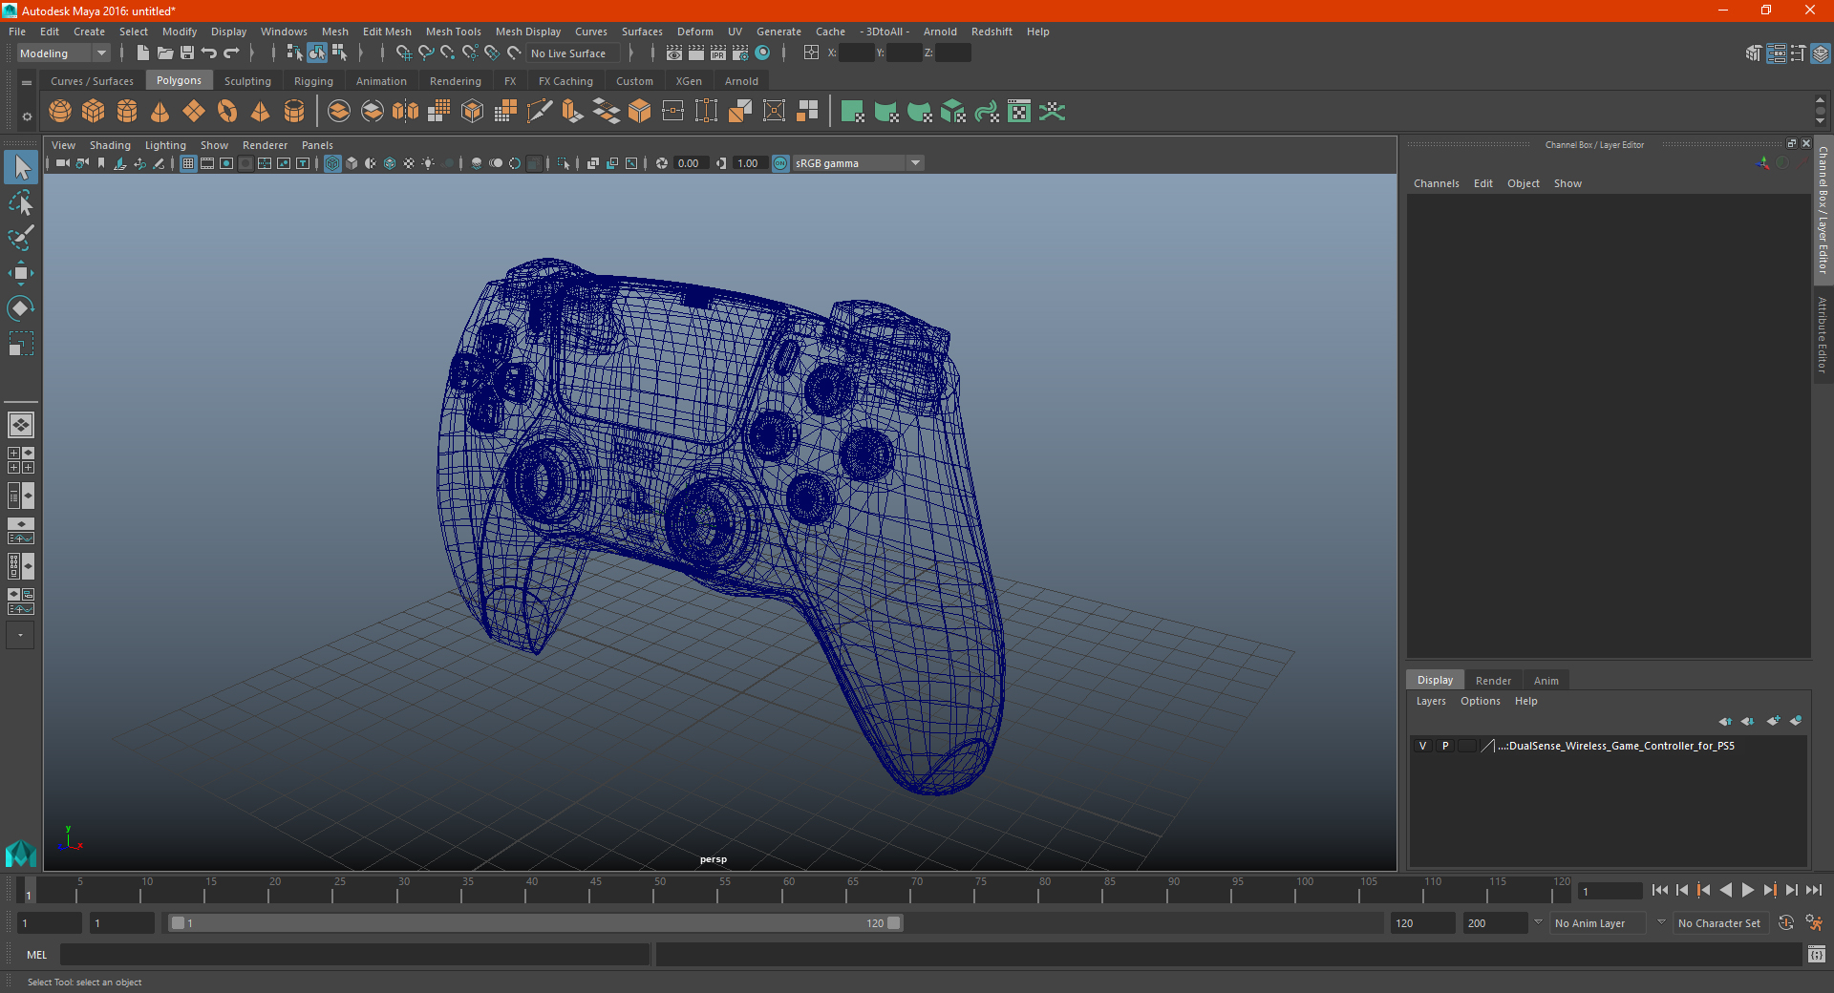Save the current scene icon

tap(187, 53)
